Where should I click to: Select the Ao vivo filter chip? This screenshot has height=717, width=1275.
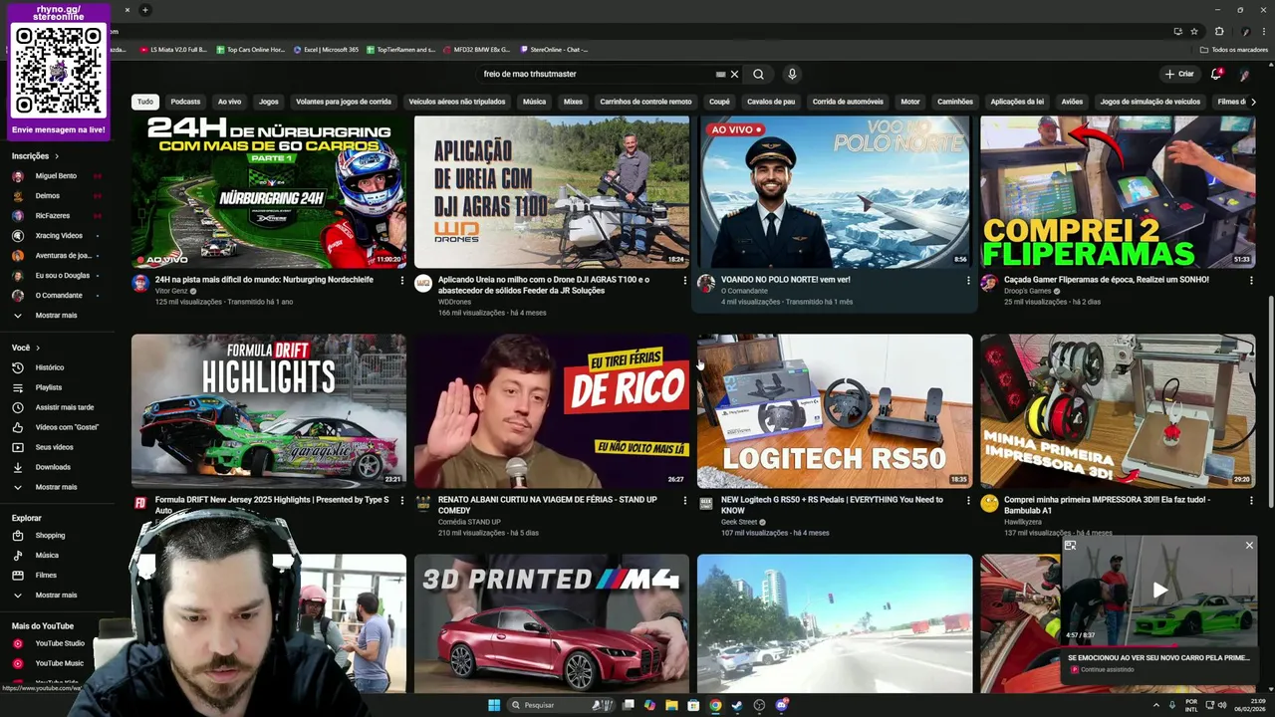click(230, 102)
